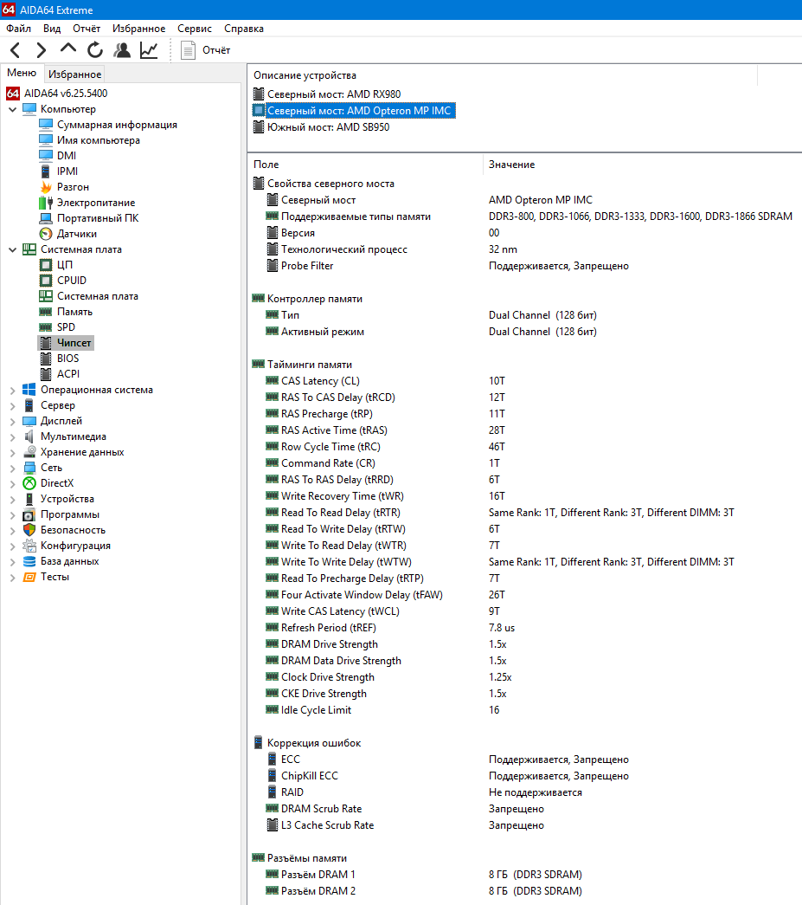
Task: Open the Сервис menu
Action: [195, 29]
